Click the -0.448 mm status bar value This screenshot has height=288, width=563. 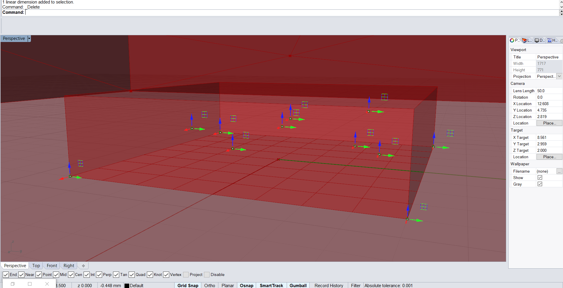(x=110, y=285)
